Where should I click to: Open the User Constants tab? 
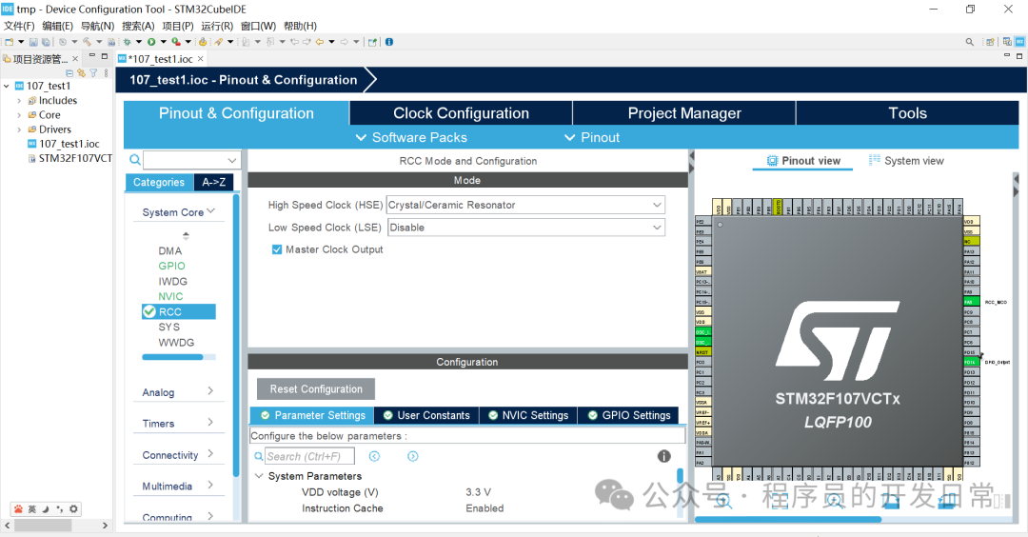[x=426, y=415]
